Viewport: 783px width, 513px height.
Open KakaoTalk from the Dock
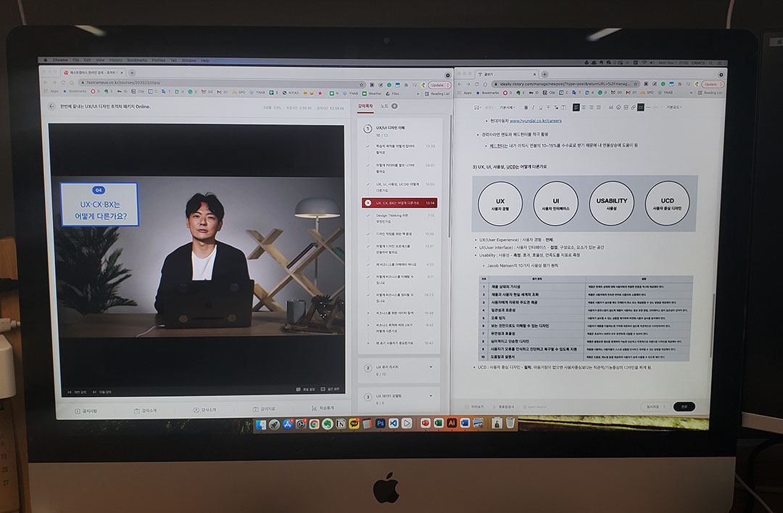(354, 424)
